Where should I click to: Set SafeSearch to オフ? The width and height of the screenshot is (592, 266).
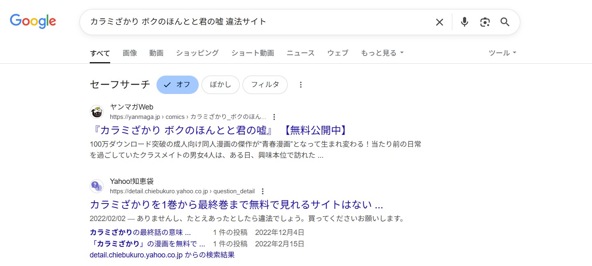point(177,85)
